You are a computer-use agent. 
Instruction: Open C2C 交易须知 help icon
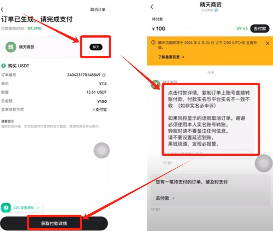click(6, 208)
